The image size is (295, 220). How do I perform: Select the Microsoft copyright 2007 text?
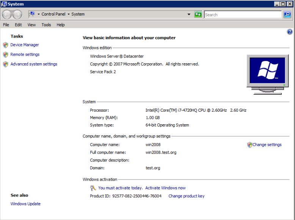click(x=144, y=64)
